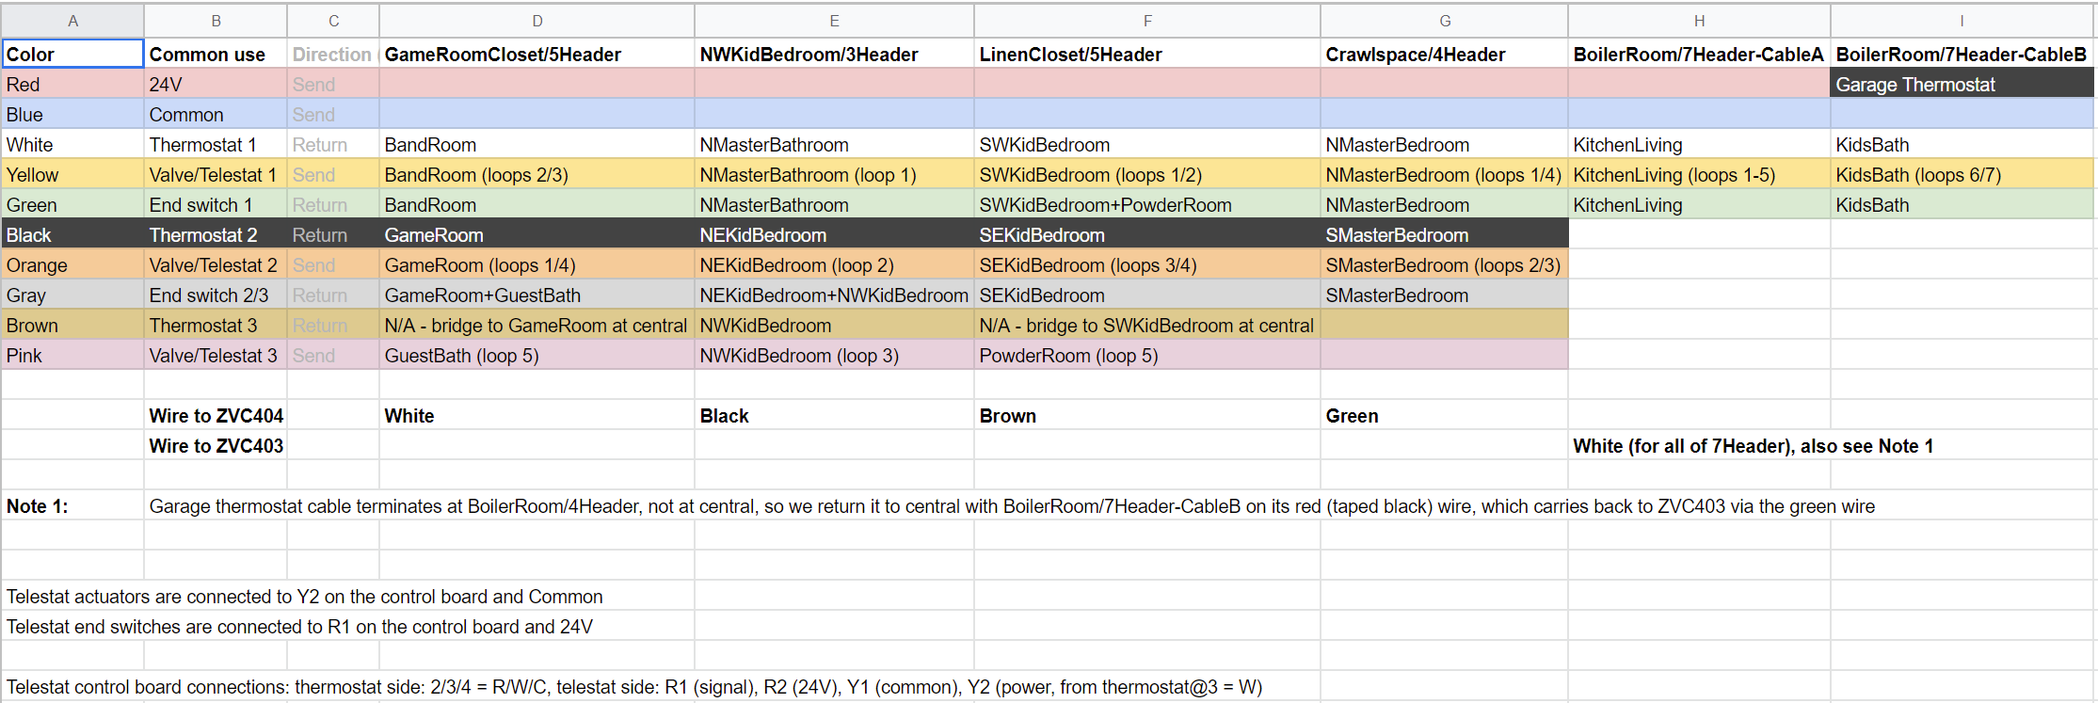Viewport: 2098px width, 703px height.
Task: Select the Telestat actuators note row
Action: click(305, 596)
